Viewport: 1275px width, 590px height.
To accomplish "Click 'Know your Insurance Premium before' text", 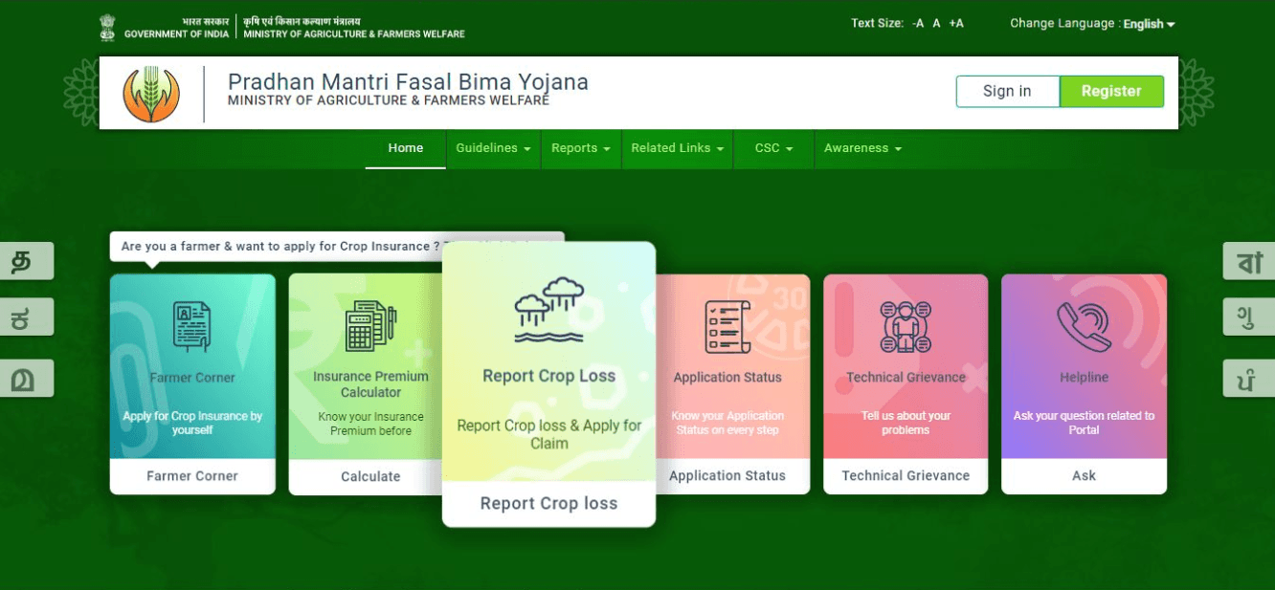I will [x=370, y=424].
